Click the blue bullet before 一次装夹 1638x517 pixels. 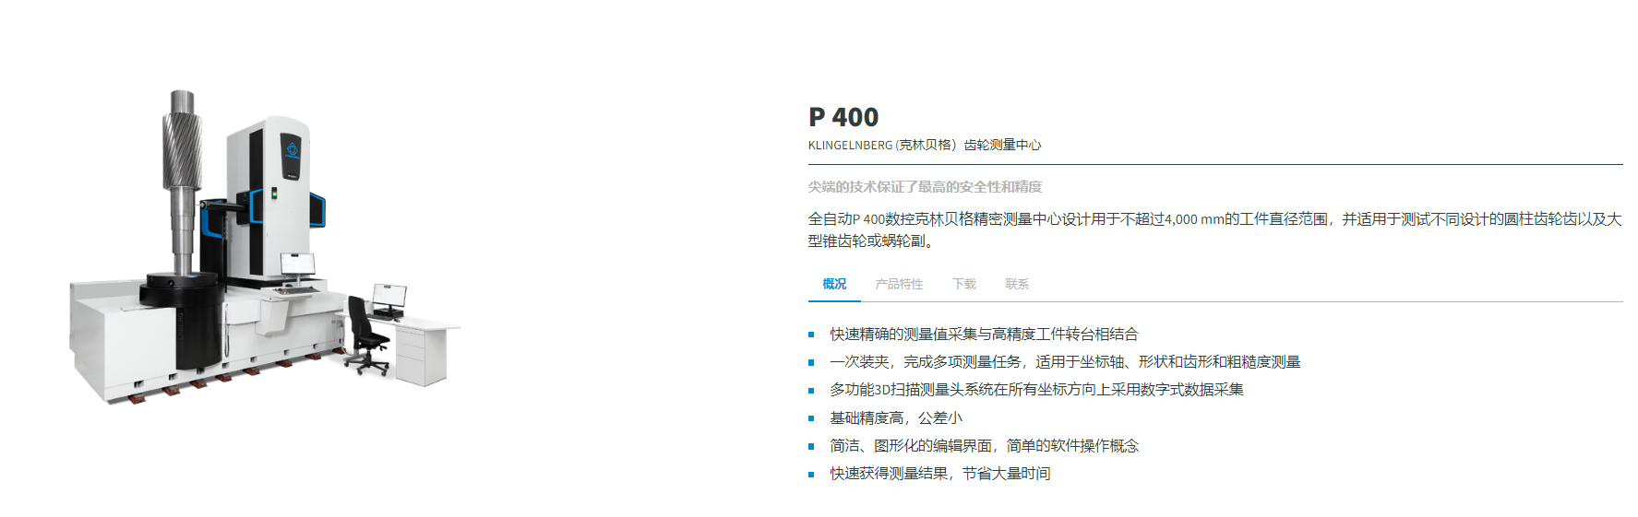click(x=811, y=362)
